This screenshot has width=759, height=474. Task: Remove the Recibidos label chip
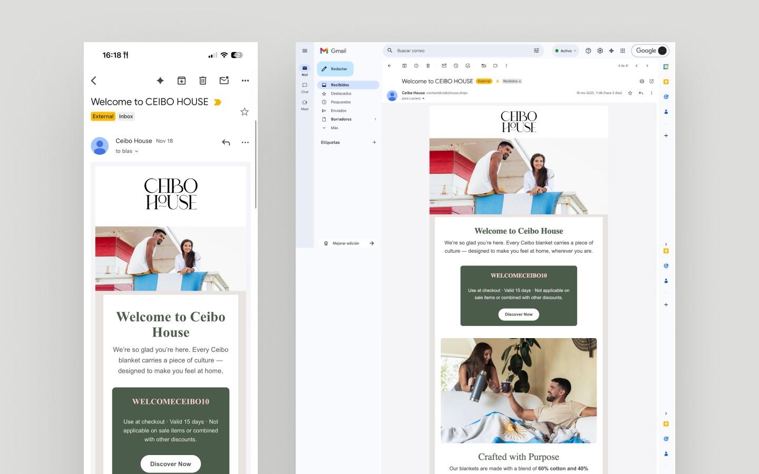click(x=520, y=82)
